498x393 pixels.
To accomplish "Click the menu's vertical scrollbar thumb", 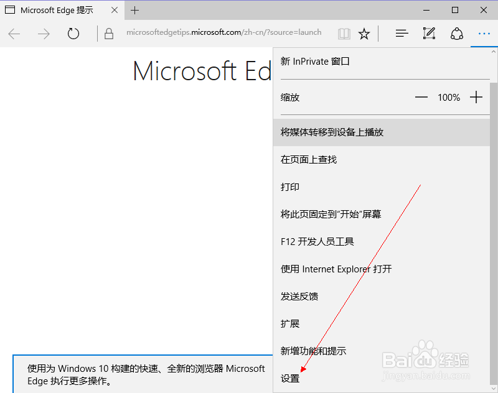I will coord(494,233).
